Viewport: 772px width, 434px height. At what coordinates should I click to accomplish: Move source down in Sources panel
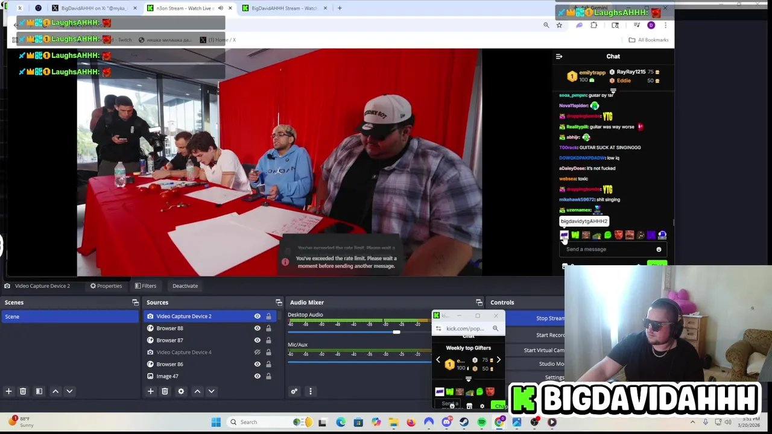(x=211, y=391)
